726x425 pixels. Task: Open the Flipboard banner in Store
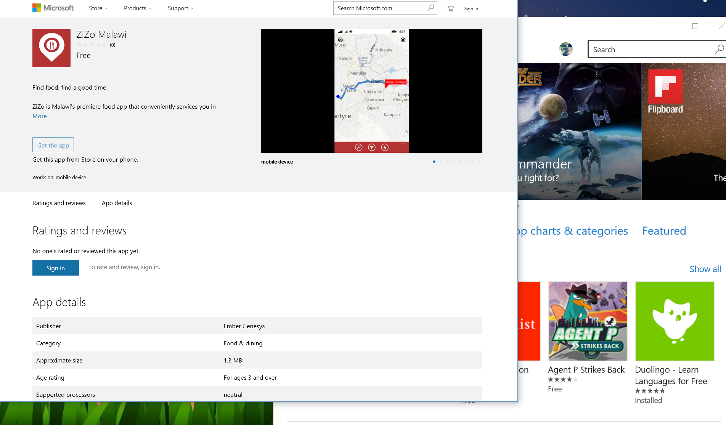[x=684, y=131]
